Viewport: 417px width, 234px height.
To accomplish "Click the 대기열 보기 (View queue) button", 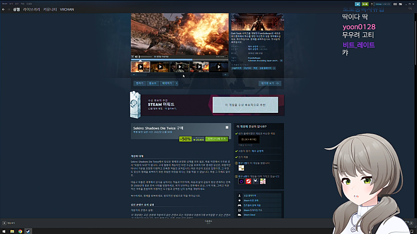I will pos(269,83).
